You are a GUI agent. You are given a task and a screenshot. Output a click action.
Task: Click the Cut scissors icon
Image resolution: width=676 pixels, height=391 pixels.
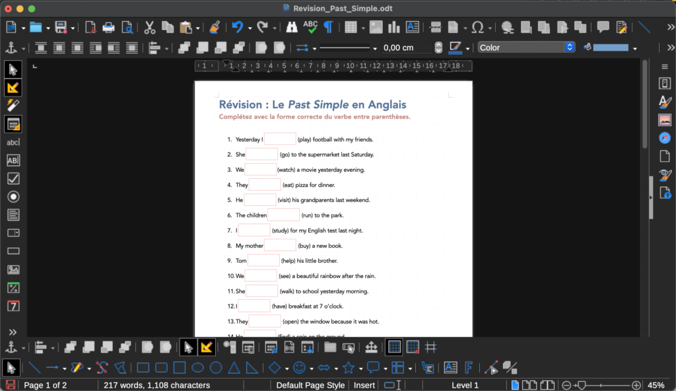pyautogui.click(x=149, y=27)
